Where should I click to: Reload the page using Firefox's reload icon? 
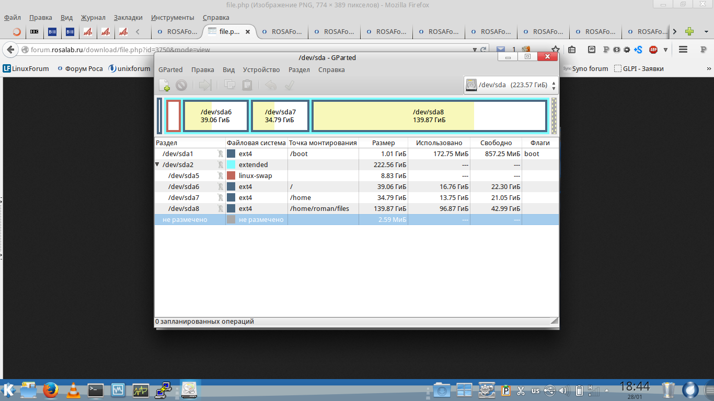[483, 50]
